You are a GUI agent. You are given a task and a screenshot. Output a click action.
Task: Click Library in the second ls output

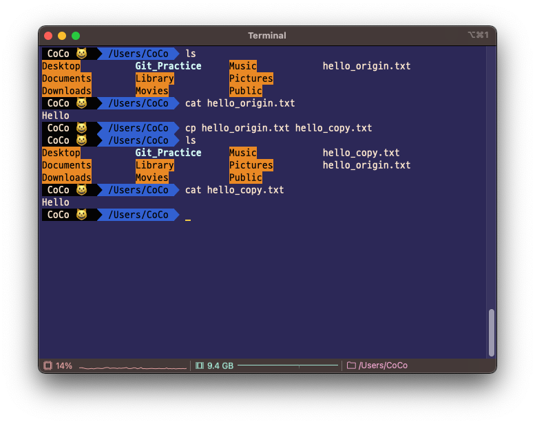[154, 165]
